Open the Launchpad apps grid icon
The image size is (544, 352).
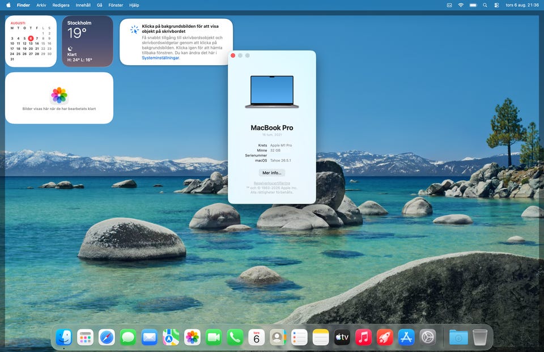click(86, 337)
